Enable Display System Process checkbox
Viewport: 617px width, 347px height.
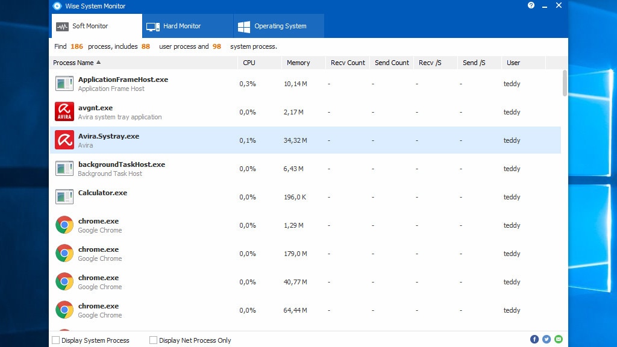coord(56,340)
